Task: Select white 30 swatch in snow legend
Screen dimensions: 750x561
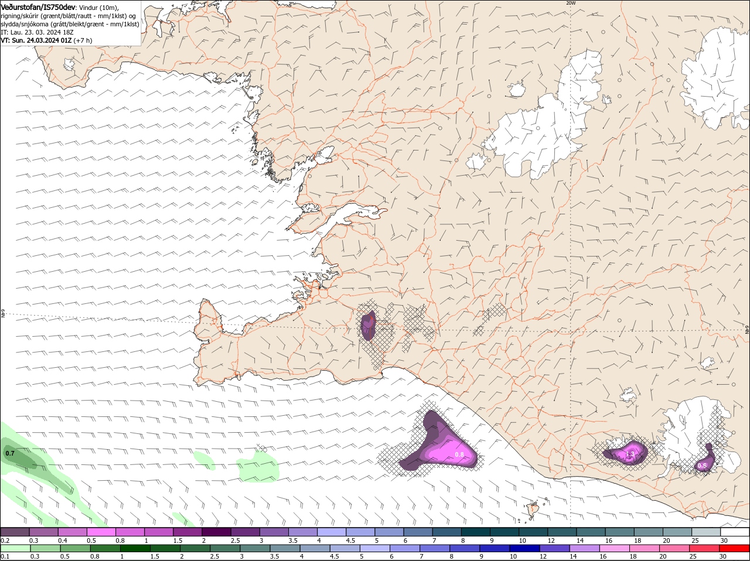Action: [735, 532]
